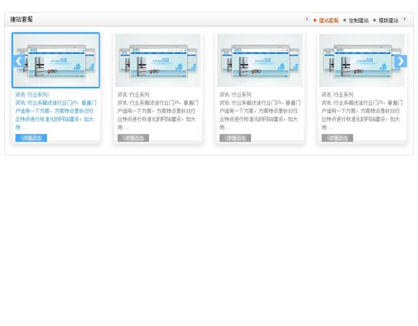Click the third card's 资讯/行业系列 title

pos(235,94)
